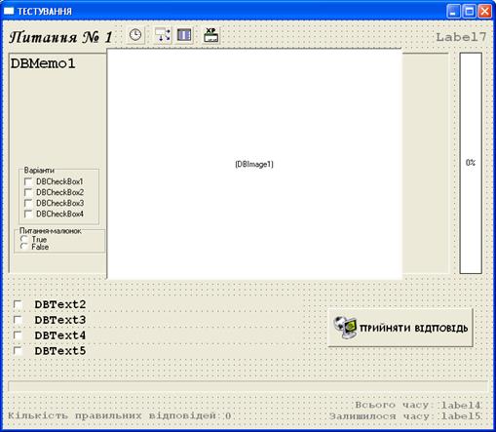
Task: Enable the DBCheckBox3 option
Action: click(x=28, y=203)
